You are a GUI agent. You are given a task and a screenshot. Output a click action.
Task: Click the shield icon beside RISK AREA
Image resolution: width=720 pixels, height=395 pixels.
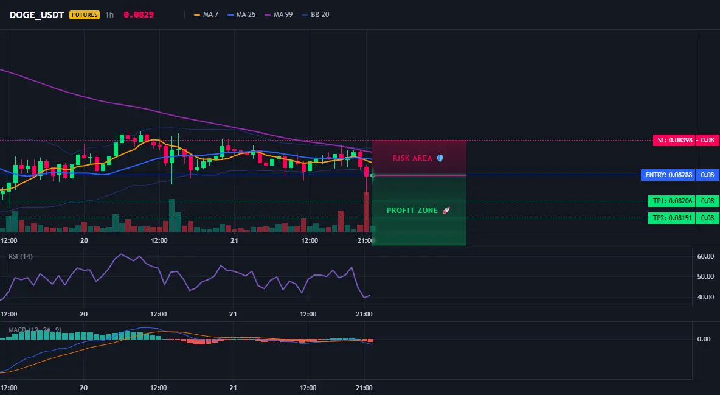[440, 158]
